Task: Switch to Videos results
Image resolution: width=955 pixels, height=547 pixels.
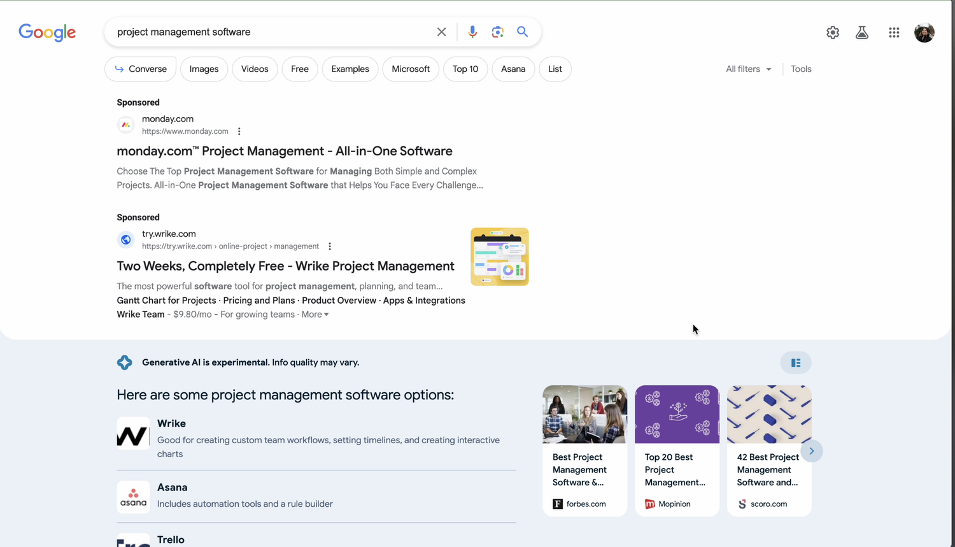Action: (x=255, y=69)
